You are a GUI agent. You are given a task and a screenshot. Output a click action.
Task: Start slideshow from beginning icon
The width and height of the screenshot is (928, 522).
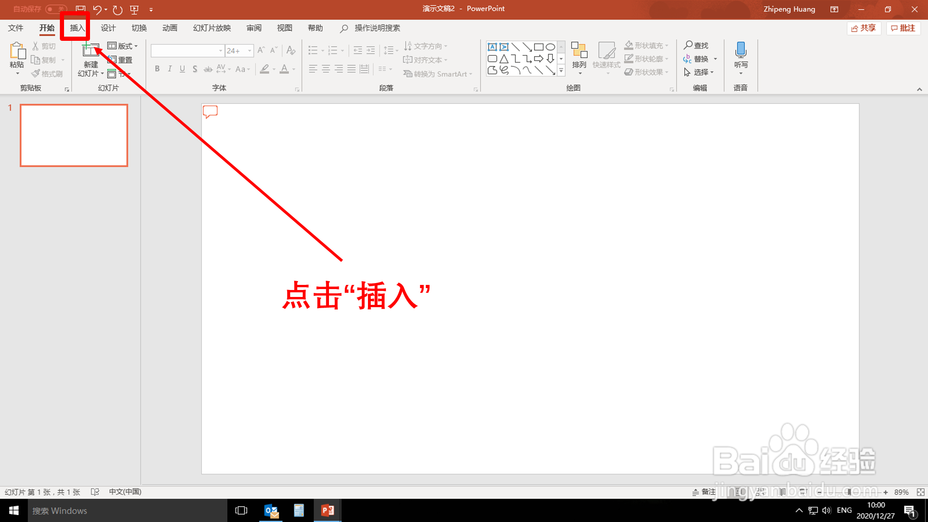point(135,9)
